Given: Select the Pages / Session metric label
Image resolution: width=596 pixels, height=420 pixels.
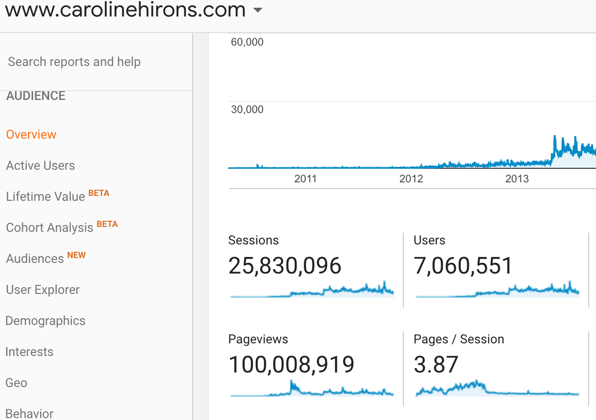Looking at the screenshot, I should click(459, 339).
